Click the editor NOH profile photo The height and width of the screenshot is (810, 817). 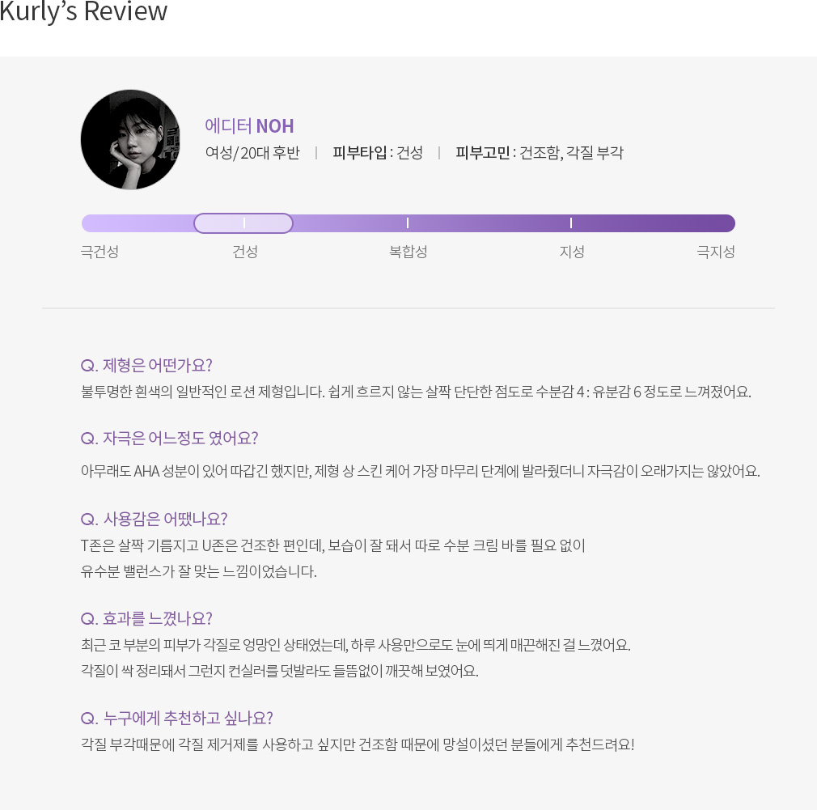coord(131,140)
